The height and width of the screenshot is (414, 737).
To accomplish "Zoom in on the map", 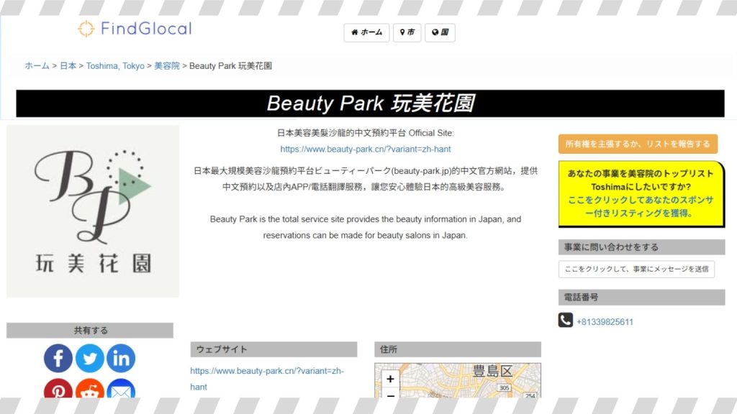I will coord(390,379).
